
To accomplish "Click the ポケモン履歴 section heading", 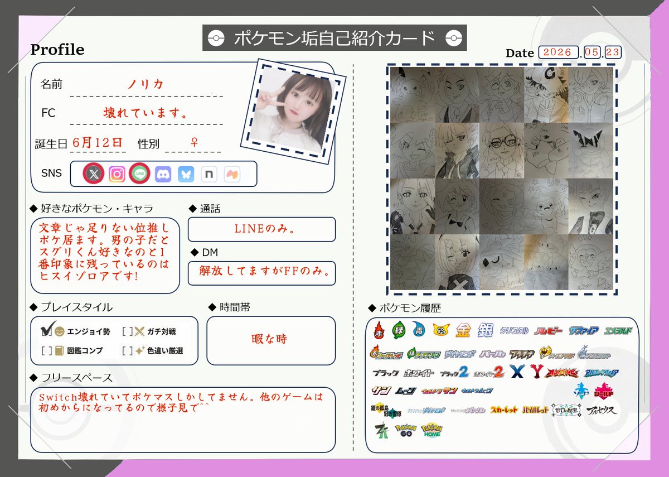I will pos(405,308).
